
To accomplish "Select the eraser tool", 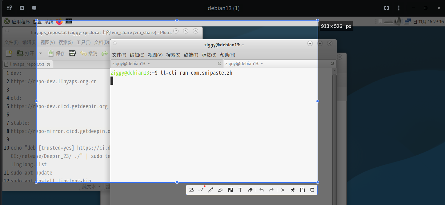I will [250, 190].
